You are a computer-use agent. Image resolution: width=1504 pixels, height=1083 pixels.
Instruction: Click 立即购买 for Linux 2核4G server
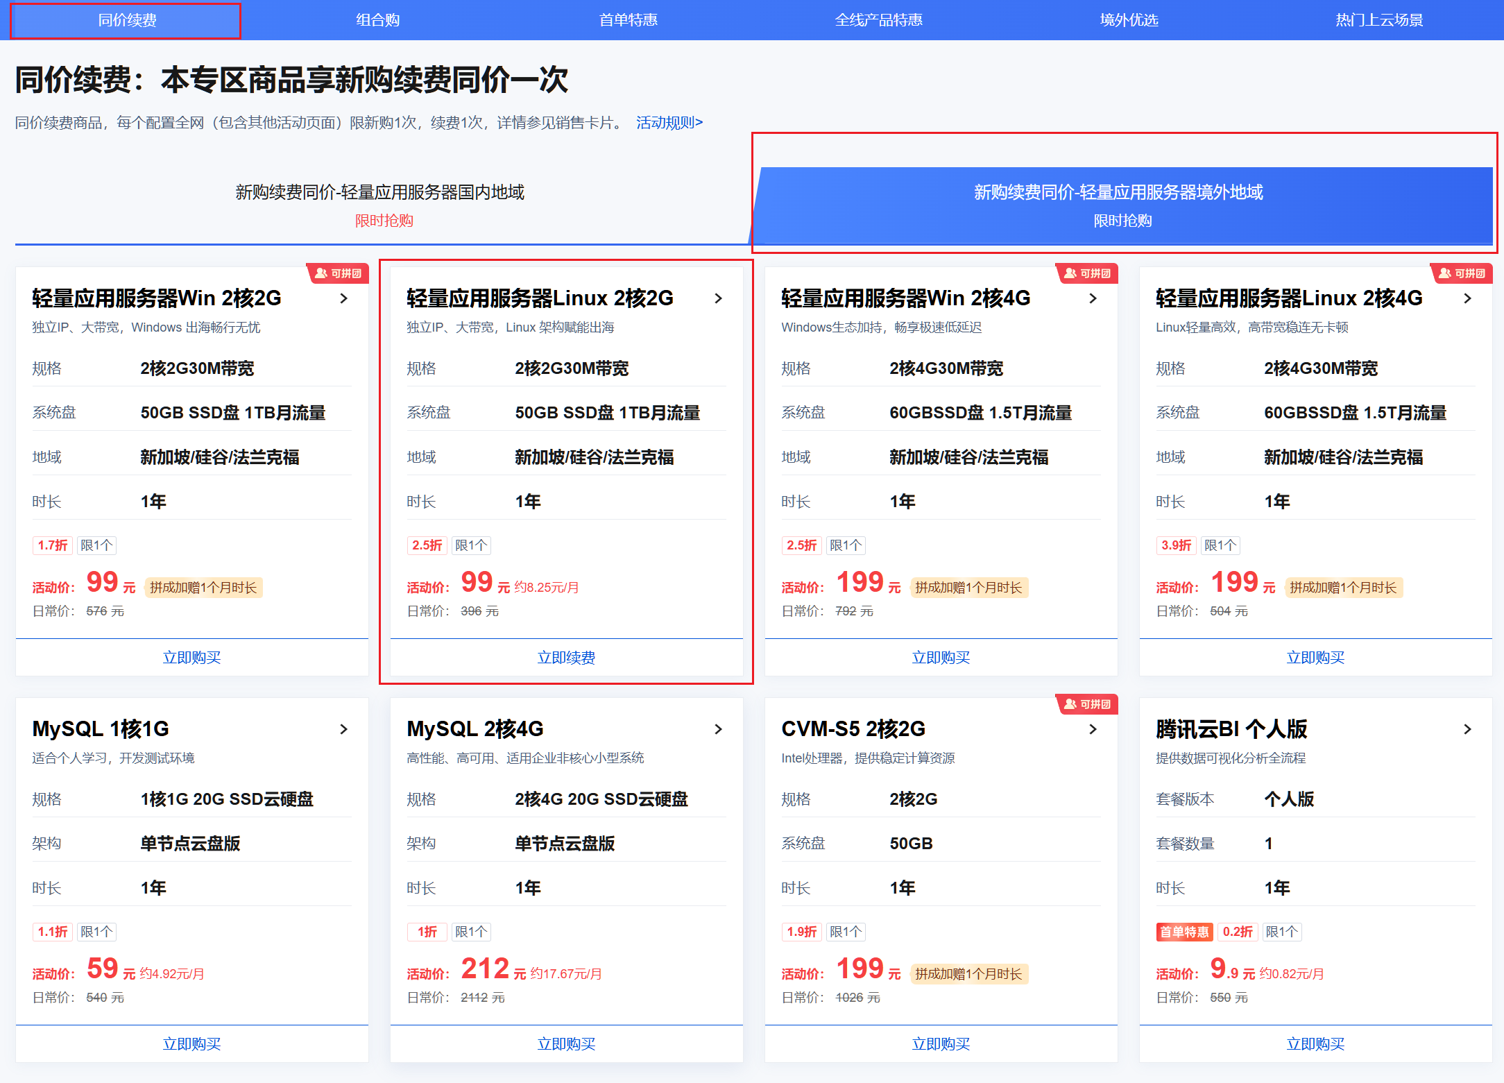click(x=1316, y=658)
